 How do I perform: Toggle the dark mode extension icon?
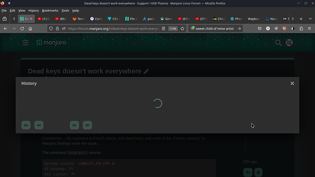pyautogui.click(x=293, y=29)
